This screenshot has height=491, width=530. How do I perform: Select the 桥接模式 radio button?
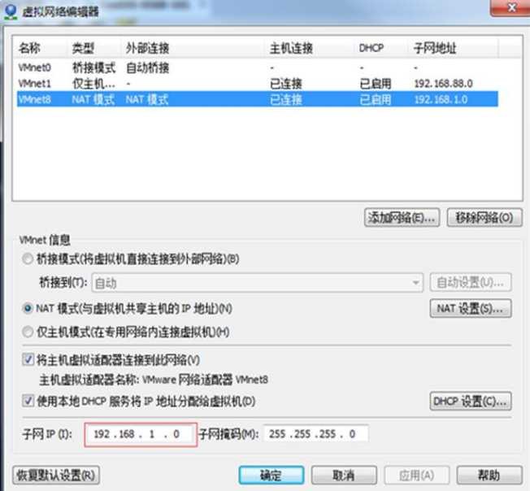pos(28,259)
